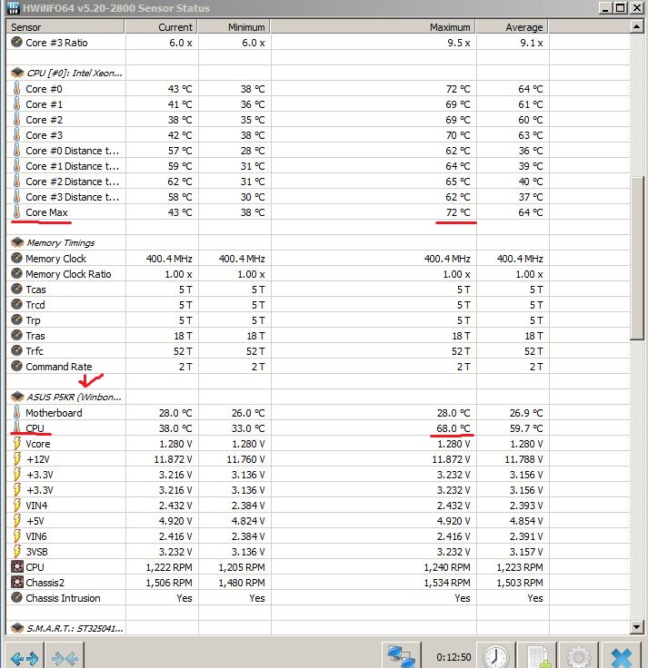Click thermometer icon beside Motherboard
The image size is (648, 668).
pyautogui.click(x=16, y=412)
